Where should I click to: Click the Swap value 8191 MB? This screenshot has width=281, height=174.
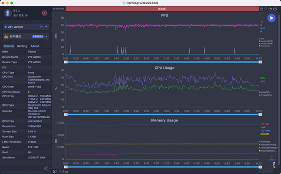pos(33,147)
